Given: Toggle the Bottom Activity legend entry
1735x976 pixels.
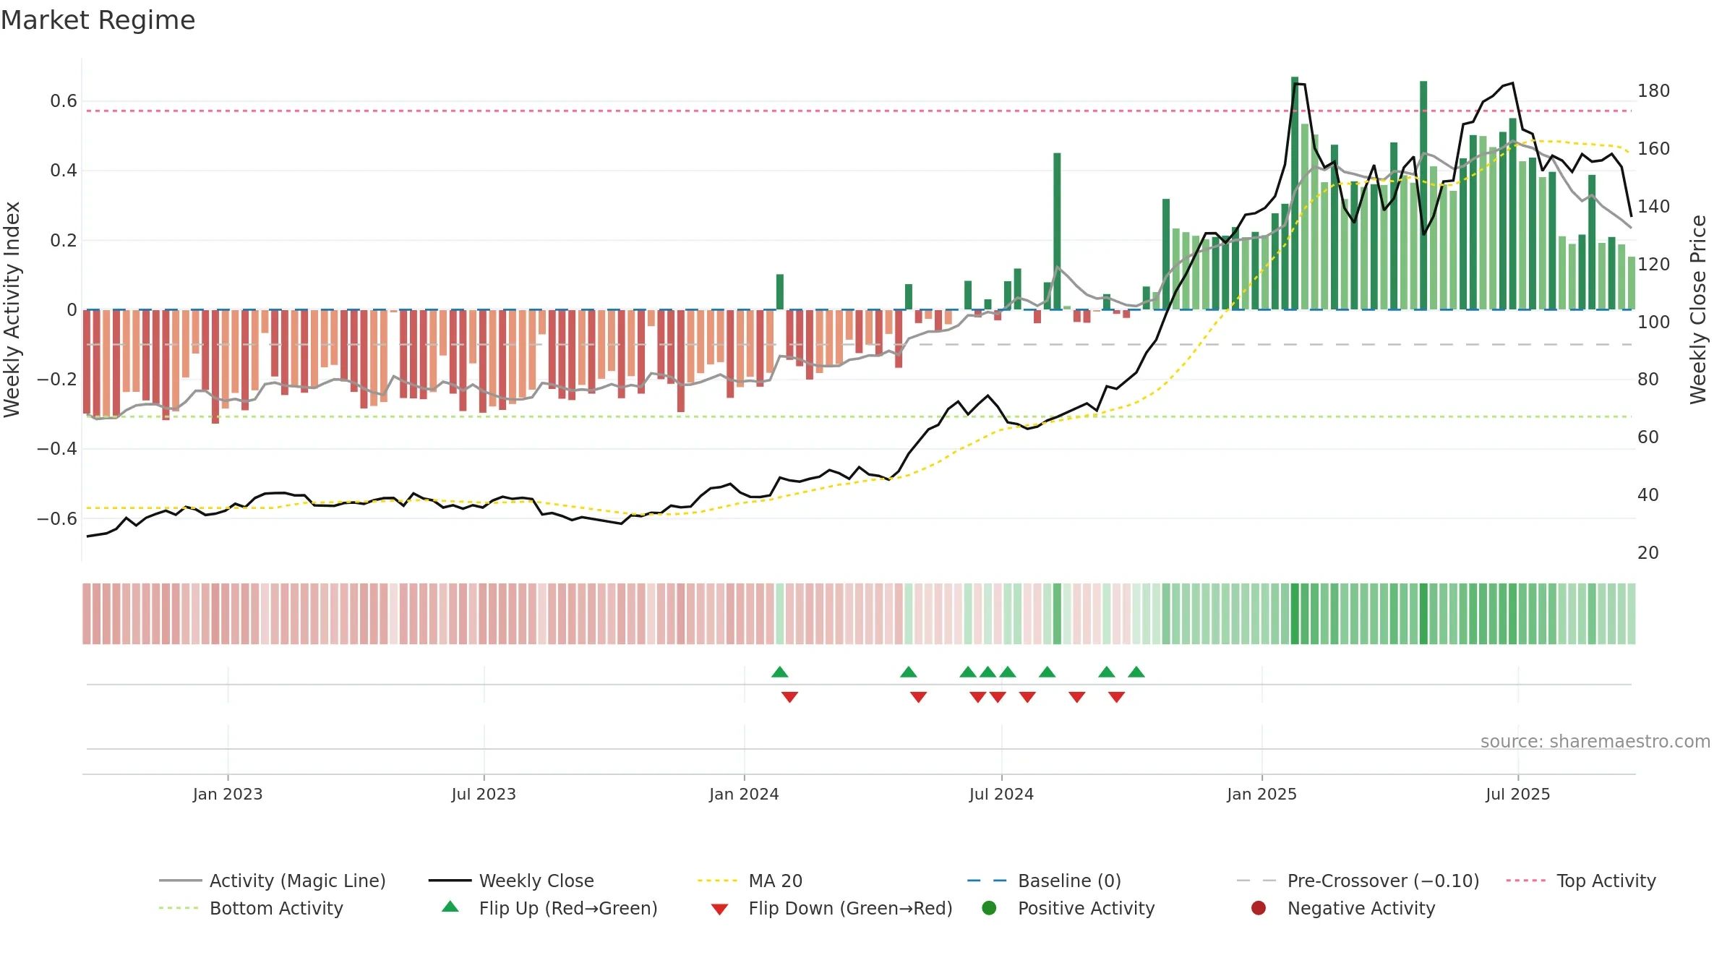Looking at the screenshot, I should coord(251,908).
